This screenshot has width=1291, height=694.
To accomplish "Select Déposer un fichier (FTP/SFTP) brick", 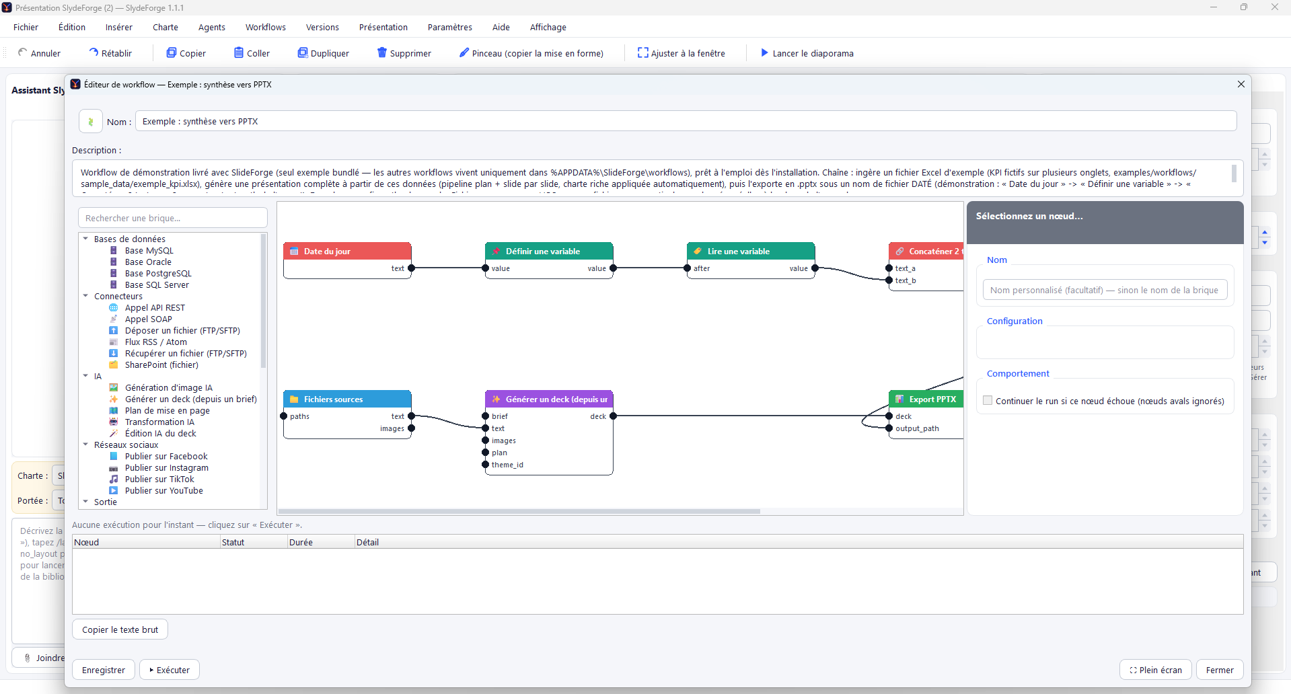I will point(182,331).
